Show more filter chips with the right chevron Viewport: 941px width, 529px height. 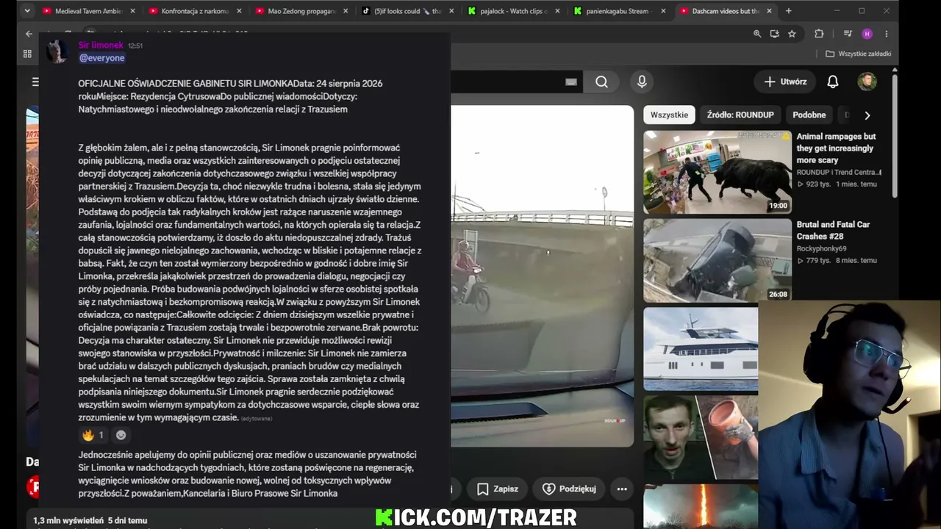867,115
